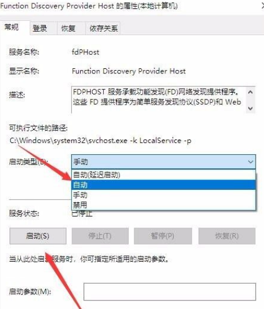Image resolution: width=264 pixels, height=309 pixels.
Task: Click inside the 描述 text box
Action: 159,100
